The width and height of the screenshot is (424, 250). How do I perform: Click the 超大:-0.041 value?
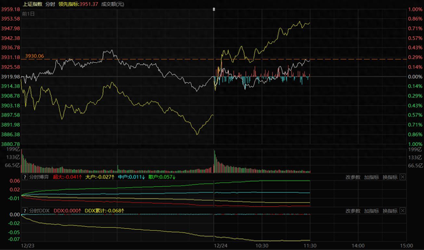68,177
